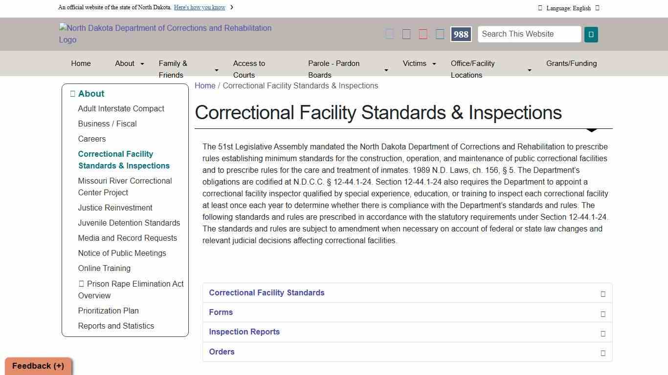Click the lock icon beside Prison Rape Elimination Act

82,284
